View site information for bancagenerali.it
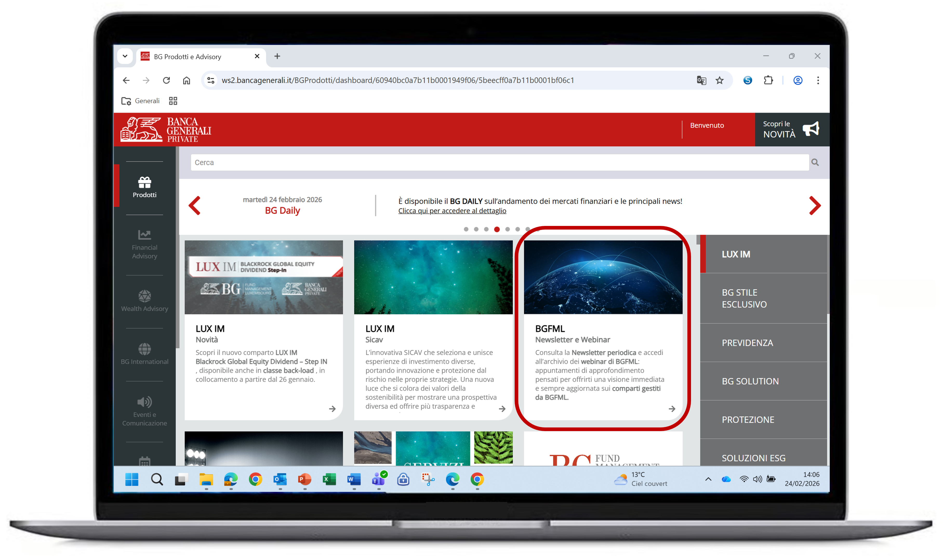The height and width of the screenshot is (556, 943). (211, 80)
